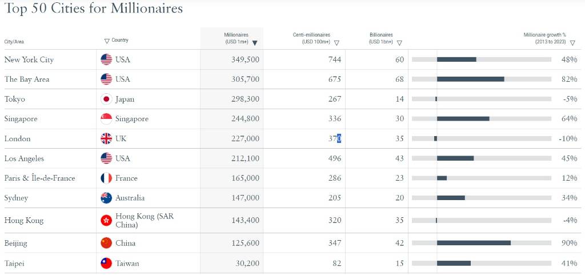Screen dimensions: 585x275
Task: Open the Country filter arrow
Action: coord(107,41)
